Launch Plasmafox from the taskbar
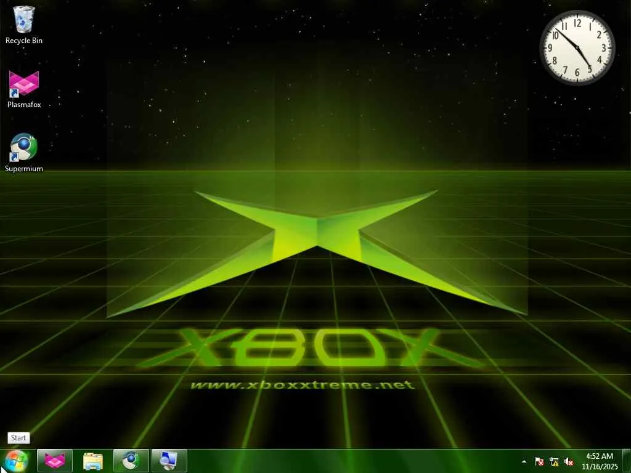631x473 pixels. pos(55,461)
